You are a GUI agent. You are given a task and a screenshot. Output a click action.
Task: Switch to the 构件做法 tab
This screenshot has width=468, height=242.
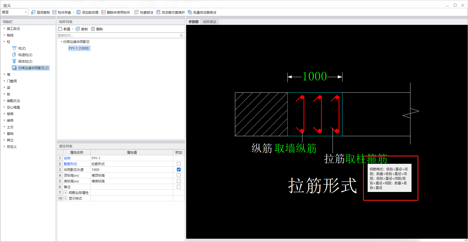[x=210, y=22]
